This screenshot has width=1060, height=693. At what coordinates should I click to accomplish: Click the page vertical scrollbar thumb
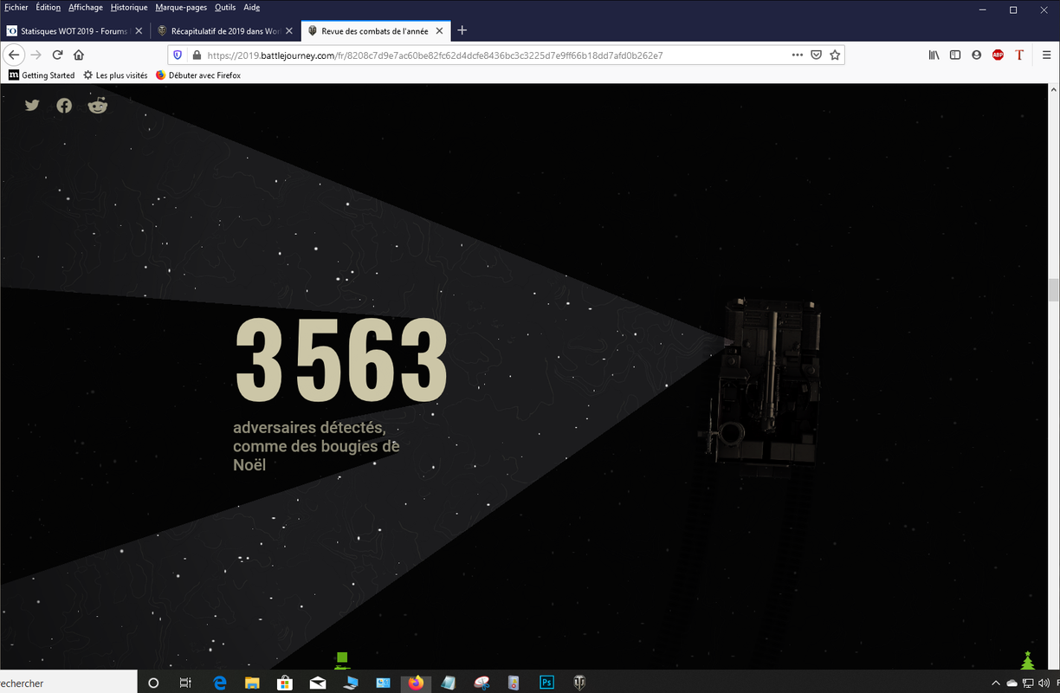click(x=1053, y=289)
